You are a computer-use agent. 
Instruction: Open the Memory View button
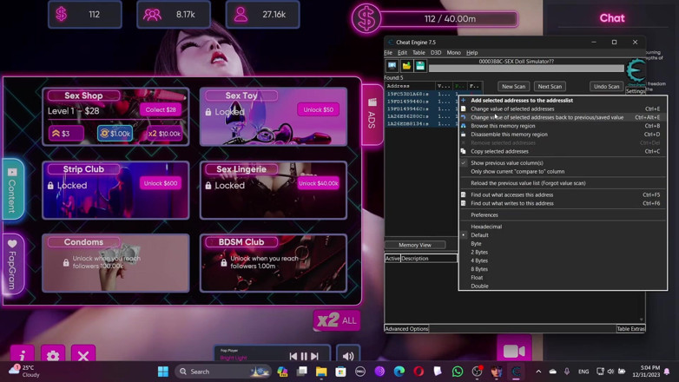(415, 245)
